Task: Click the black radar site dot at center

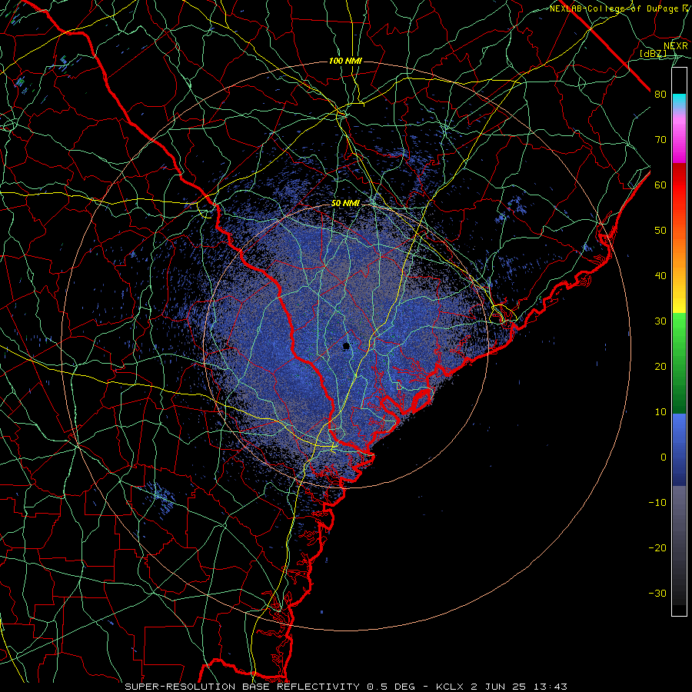Action: 347,346
